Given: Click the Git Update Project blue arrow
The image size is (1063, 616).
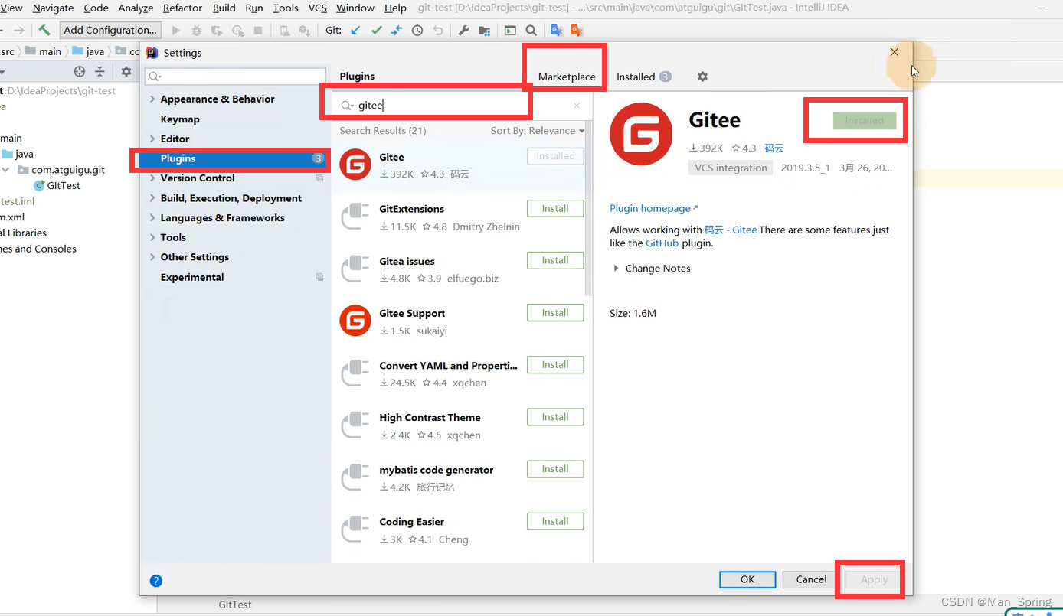Looking at the screenshot, I should pos(355,31).
